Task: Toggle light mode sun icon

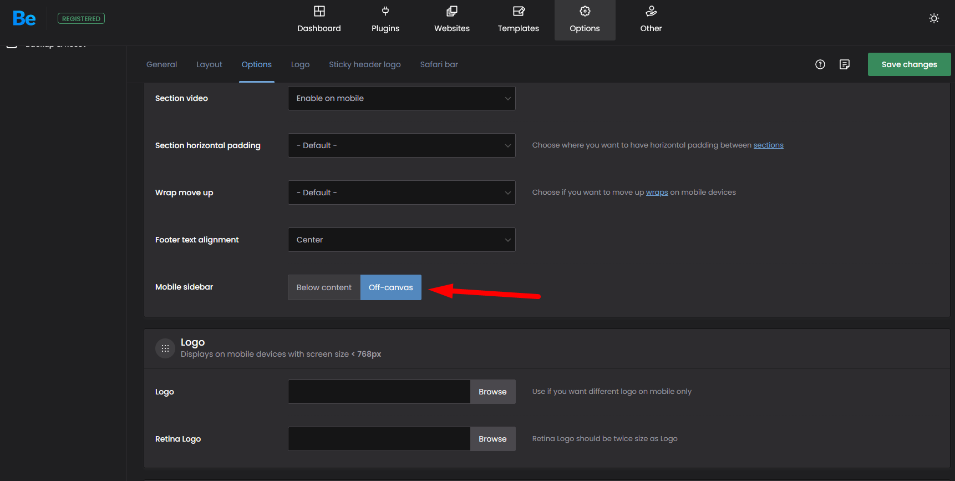Action: (934, 18)
